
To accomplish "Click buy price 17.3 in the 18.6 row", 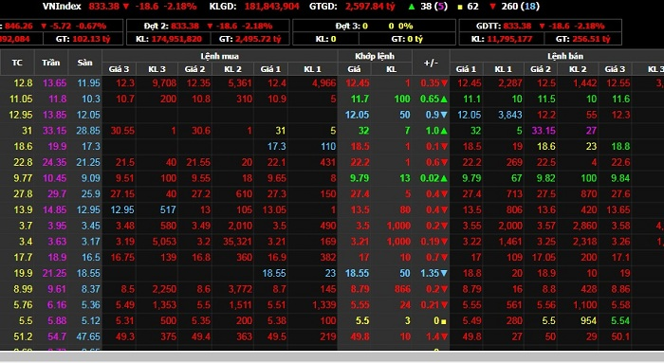I will click(277, 146).
